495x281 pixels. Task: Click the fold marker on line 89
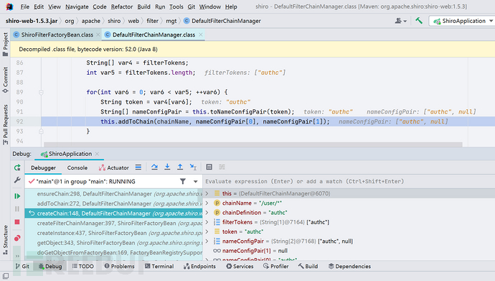coord(41,92)
